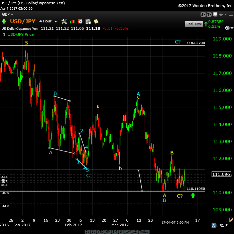234x234 pixels.
Task: Click the calendar add indicator icon
Action: pyautogui.click(x=88, y=21)
